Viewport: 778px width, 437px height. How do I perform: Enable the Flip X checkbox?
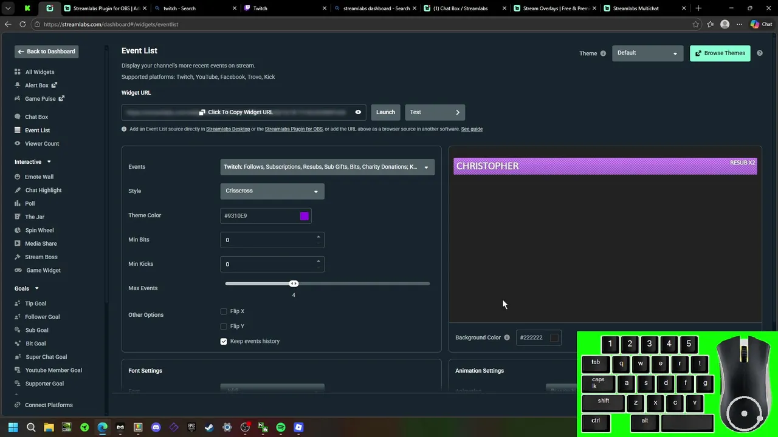224,311
